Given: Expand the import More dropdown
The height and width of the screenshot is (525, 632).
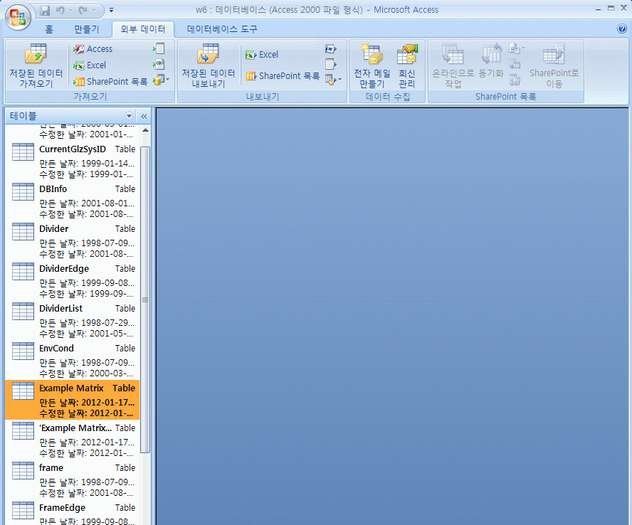Looking at the screenshot, I should point(162,80).
